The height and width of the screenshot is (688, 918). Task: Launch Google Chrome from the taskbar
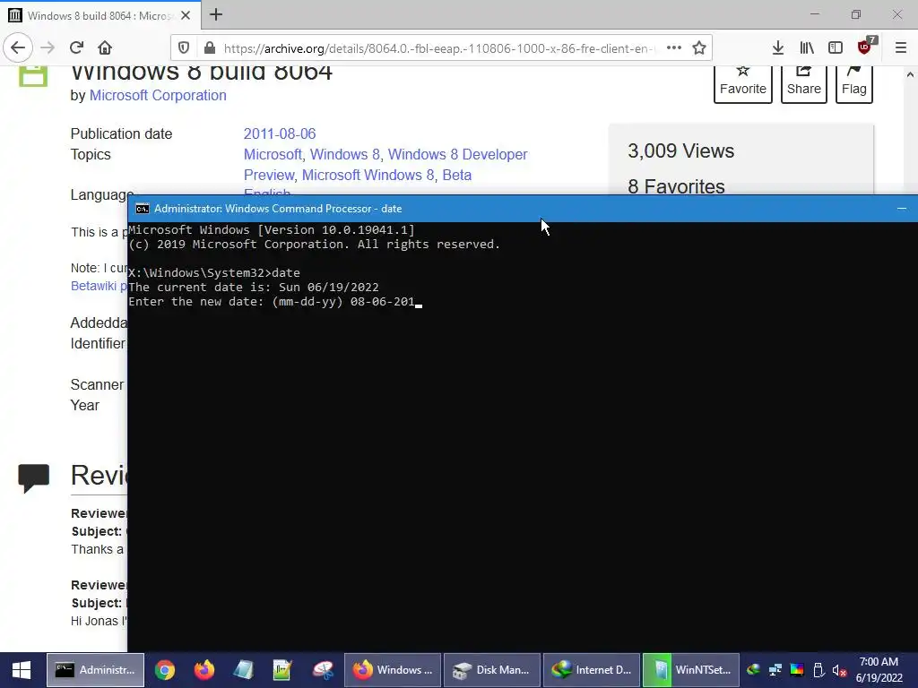tap(165, 670)
